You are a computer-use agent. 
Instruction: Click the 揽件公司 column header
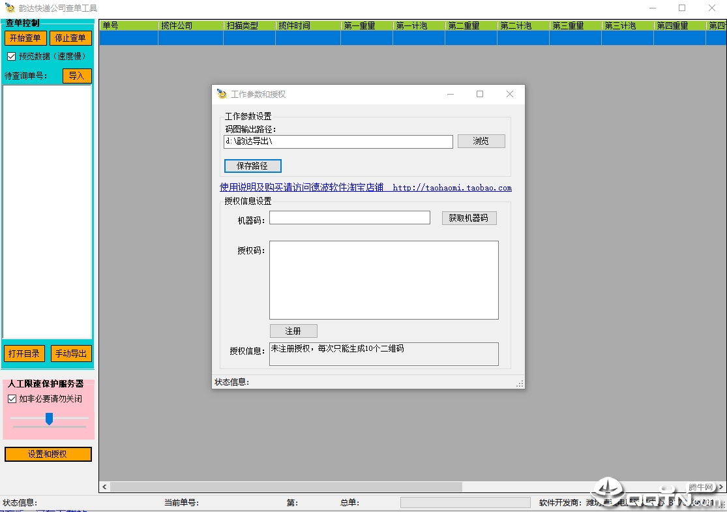(x=190, y=25)
